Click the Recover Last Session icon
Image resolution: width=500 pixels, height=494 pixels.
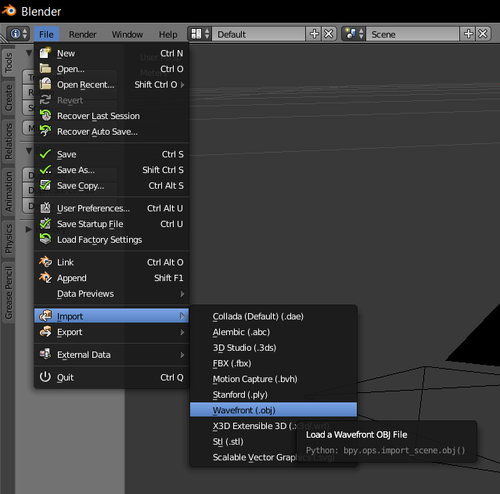(45, 116)
